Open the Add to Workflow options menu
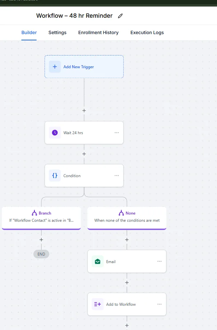 (159, 304)
